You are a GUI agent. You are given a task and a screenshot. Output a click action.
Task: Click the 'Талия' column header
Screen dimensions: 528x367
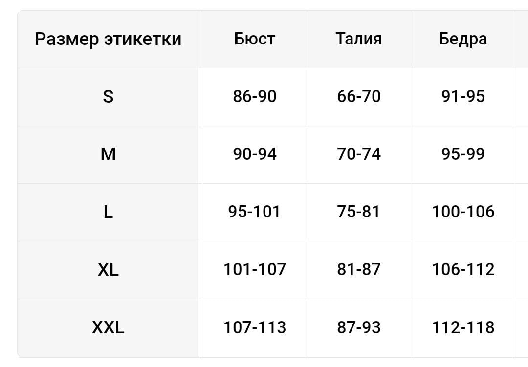click(358, 39)
